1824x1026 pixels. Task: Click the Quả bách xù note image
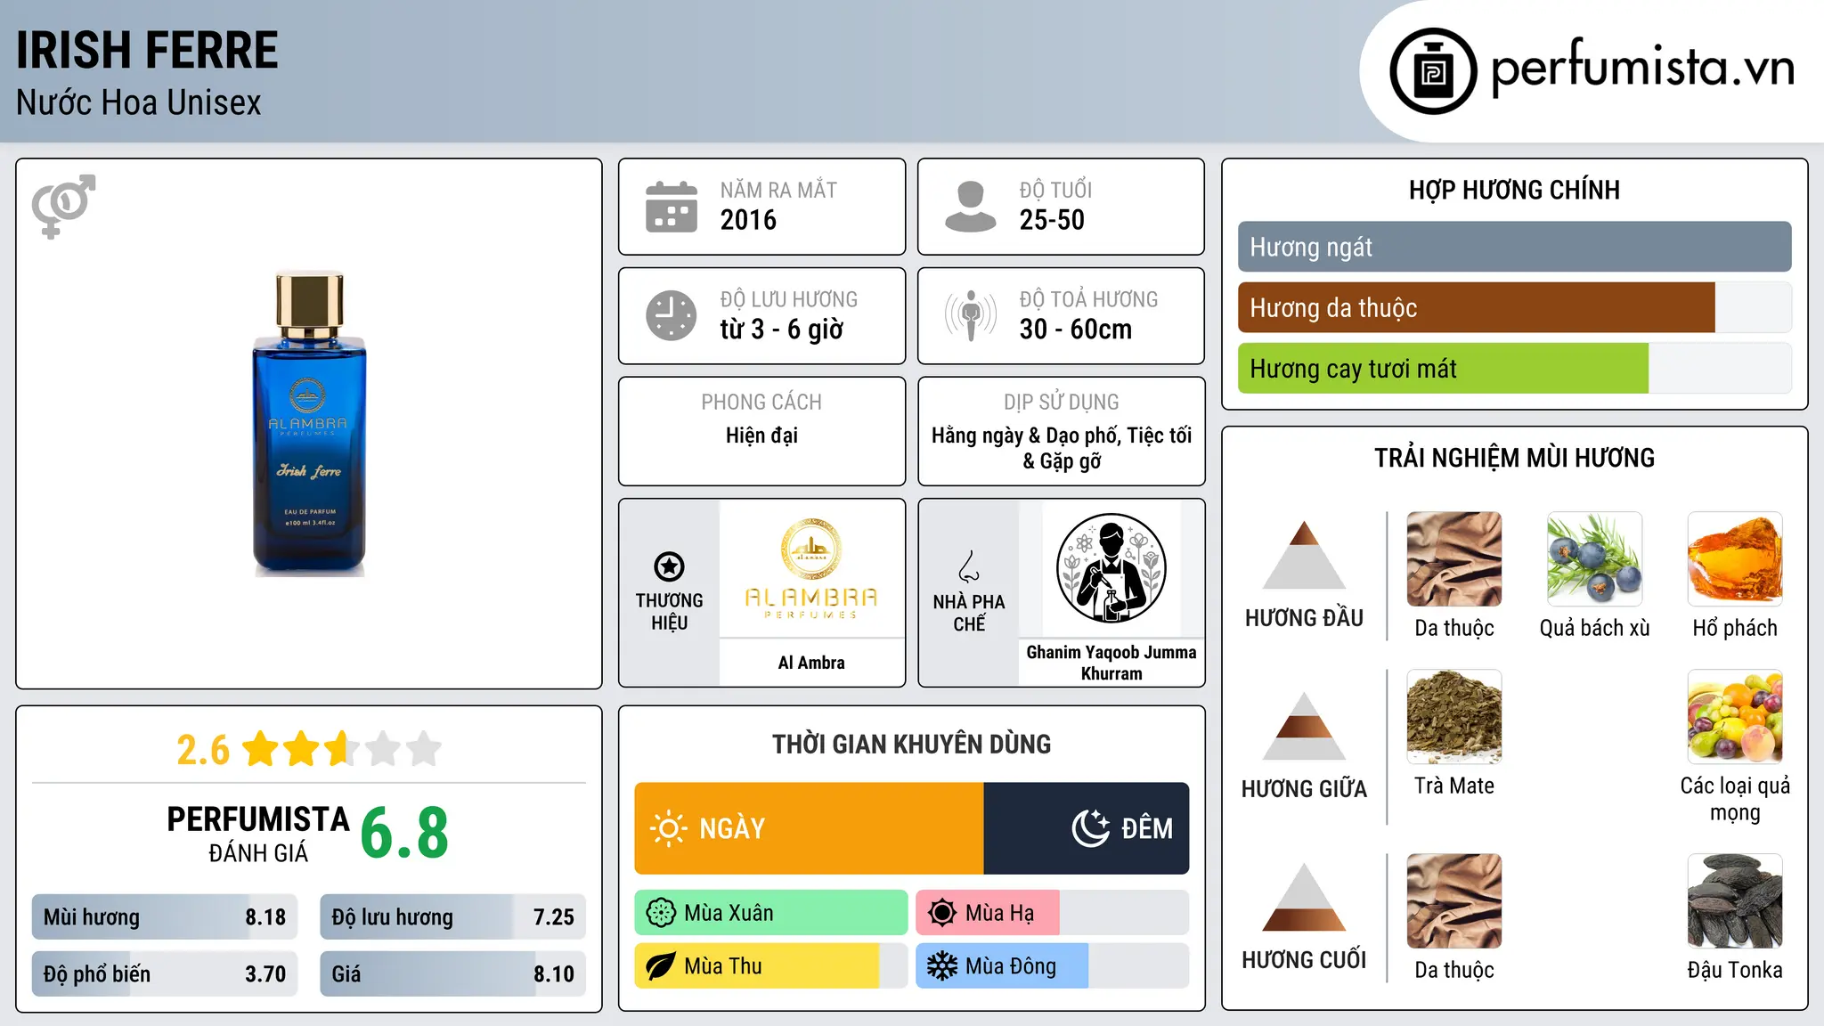pyautogui.click(x=1594, y=559)
